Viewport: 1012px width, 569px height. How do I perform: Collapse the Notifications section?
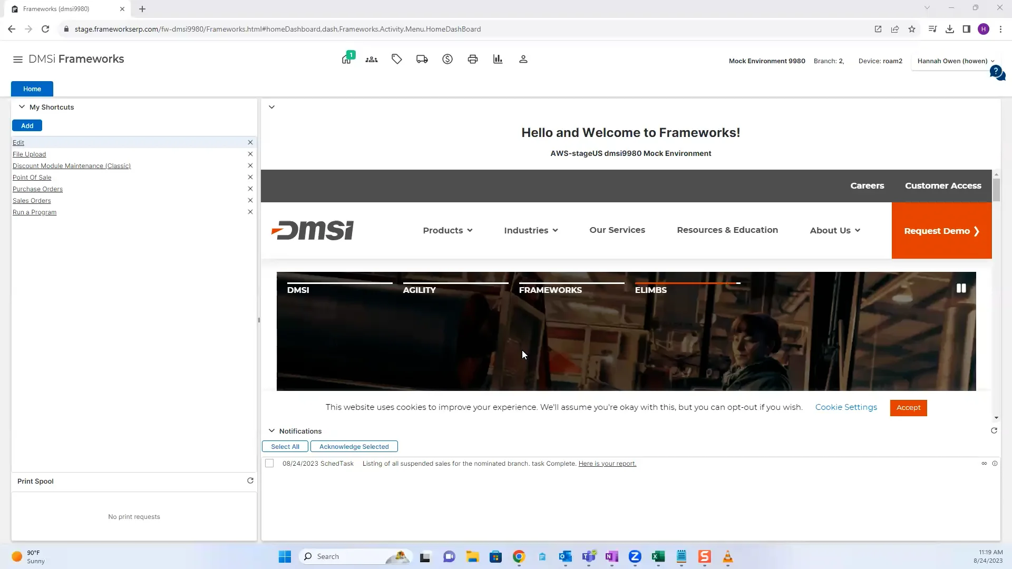pyautogui.click(x=271, y=431)
